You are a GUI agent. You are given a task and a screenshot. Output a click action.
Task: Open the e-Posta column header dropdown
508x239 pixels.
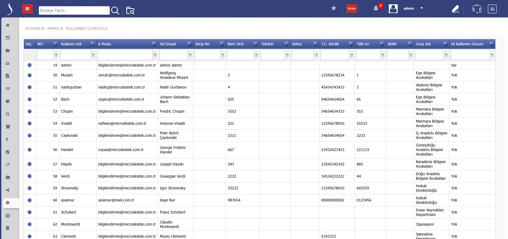point(154,43)
